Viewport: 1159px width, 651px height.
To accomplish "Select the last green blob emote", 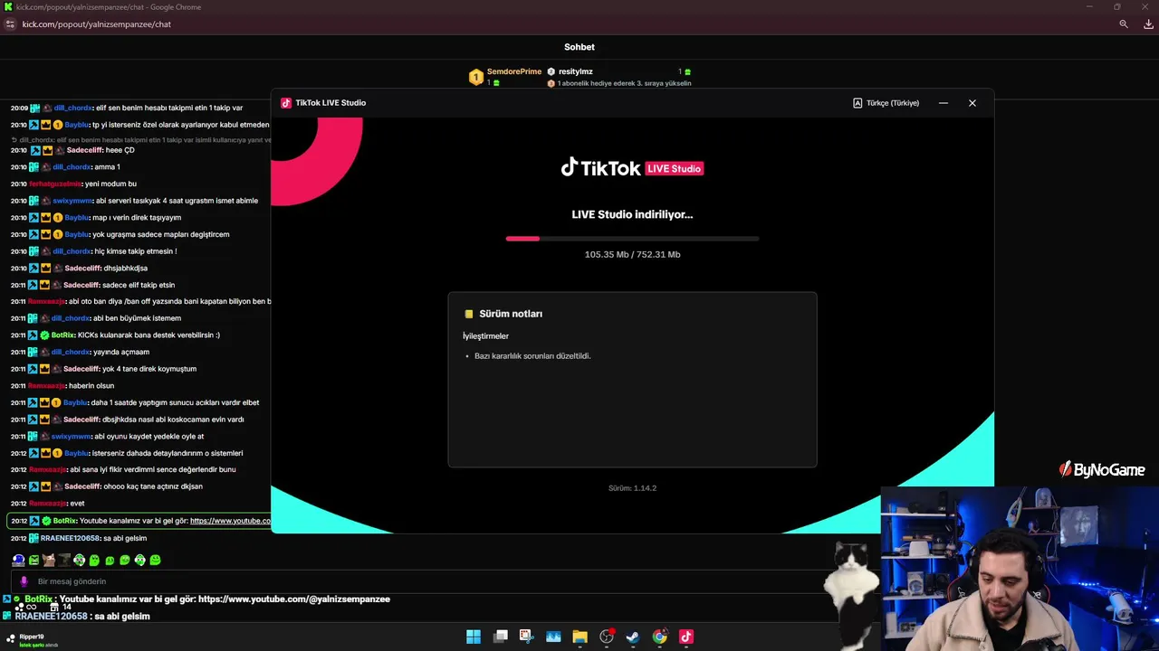I will coord(156,561).
